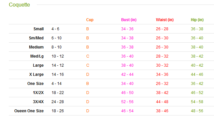Viewport: 214px width, 122px height.
Task: Select the Large size label
Action: [38, 65]
